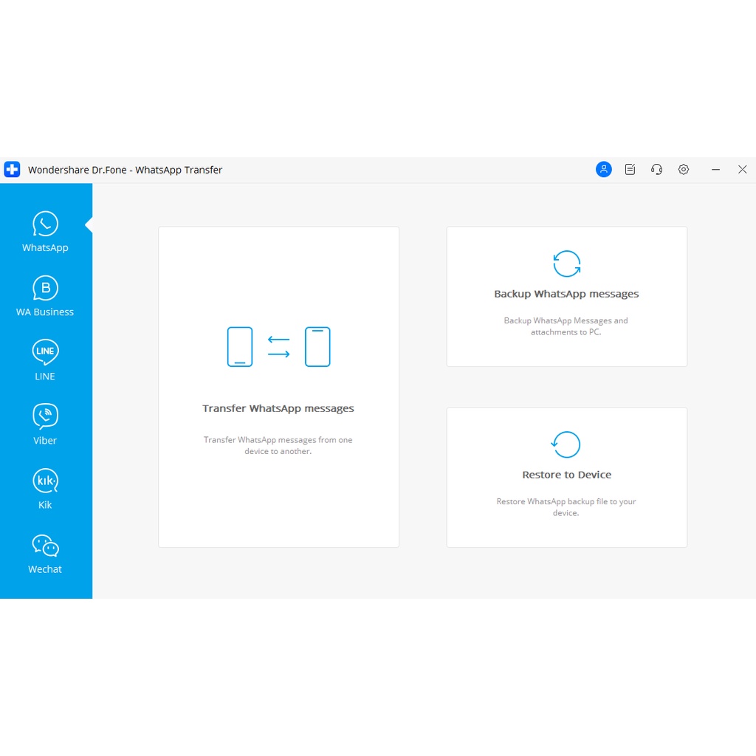Start Backup WhatsApp messages option

(566, 294)
